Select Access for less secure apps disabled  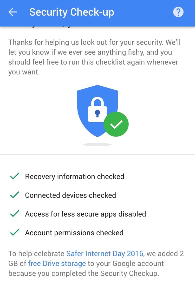point(85,214)
